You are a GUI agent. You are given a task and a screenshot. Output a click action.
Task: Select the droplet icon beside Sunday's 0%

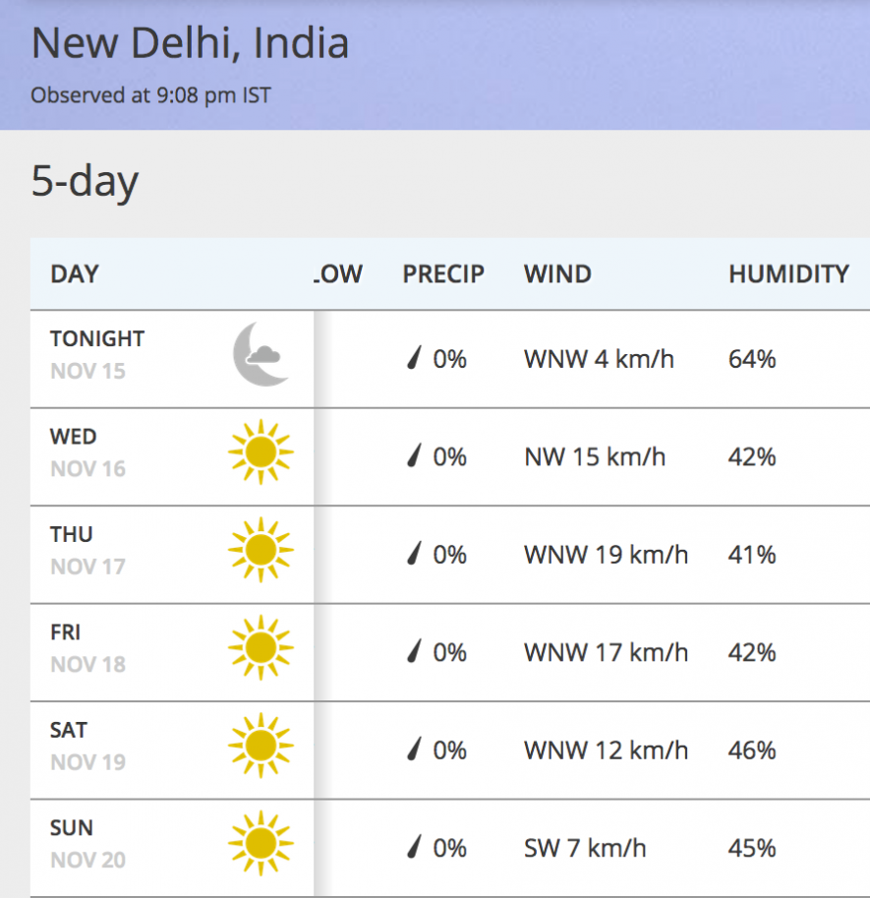point(413,846)
